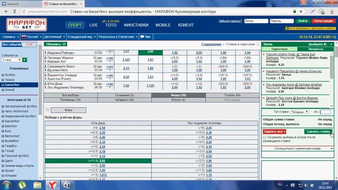
Task: Remove Лос-Анджелес Кингз selection from coupon
Action: point(264,84)
